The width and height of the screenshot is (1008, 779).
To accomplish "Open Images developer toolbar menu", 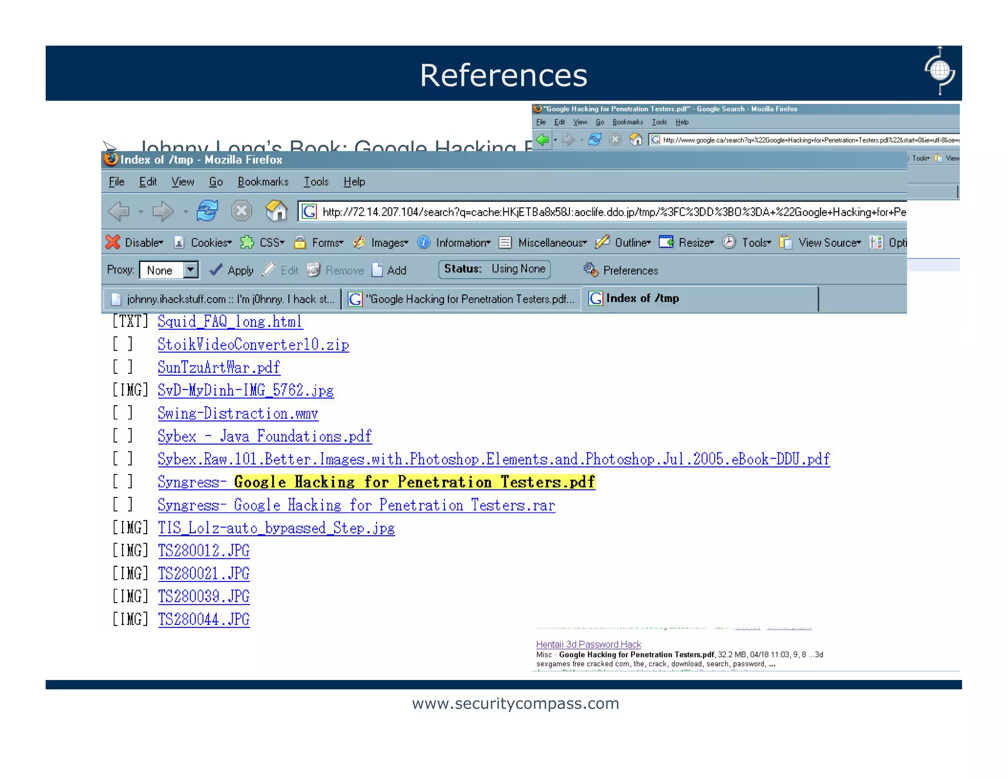I will [381, 242].
